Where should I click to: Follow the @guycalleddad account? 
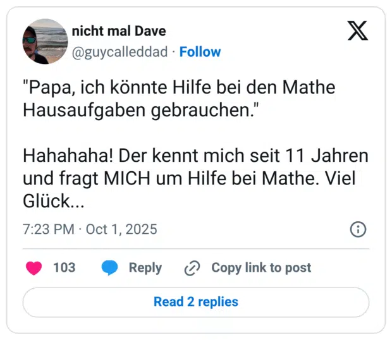click(200, 52)
